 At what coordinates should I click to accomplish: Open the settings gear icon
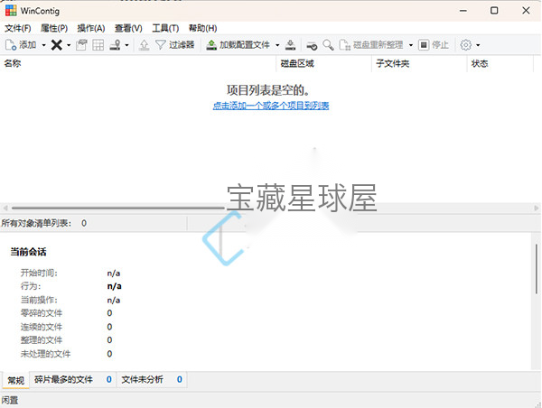click(x=465, y=45)
